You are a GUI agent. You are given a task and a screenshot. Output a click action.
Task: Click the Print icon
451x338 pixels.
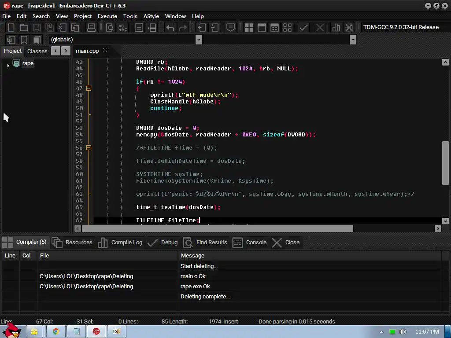pyautogui.click(x=91, y=28)
